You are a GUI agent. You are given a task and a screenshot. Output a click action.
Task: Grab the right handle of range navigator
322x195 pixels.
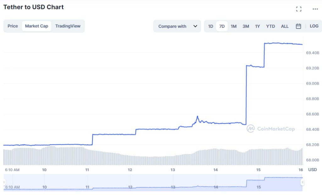[302, 182]
